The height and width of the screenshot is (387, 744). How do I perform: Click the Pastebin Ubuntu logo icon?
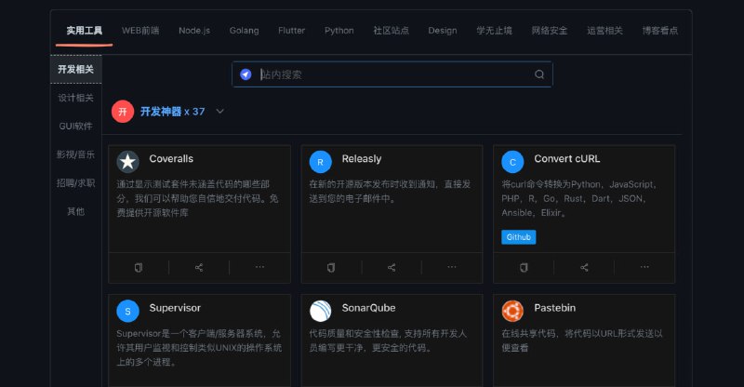pos(512,311)
